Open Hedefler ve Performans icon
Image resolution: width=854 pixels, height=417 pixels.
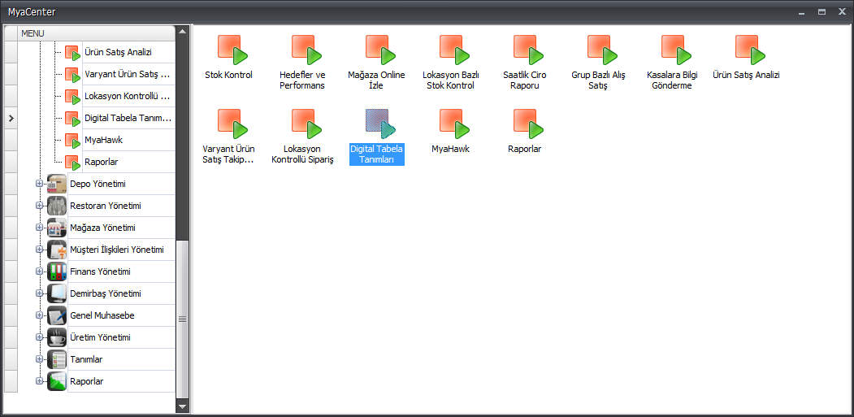[306, 50]
